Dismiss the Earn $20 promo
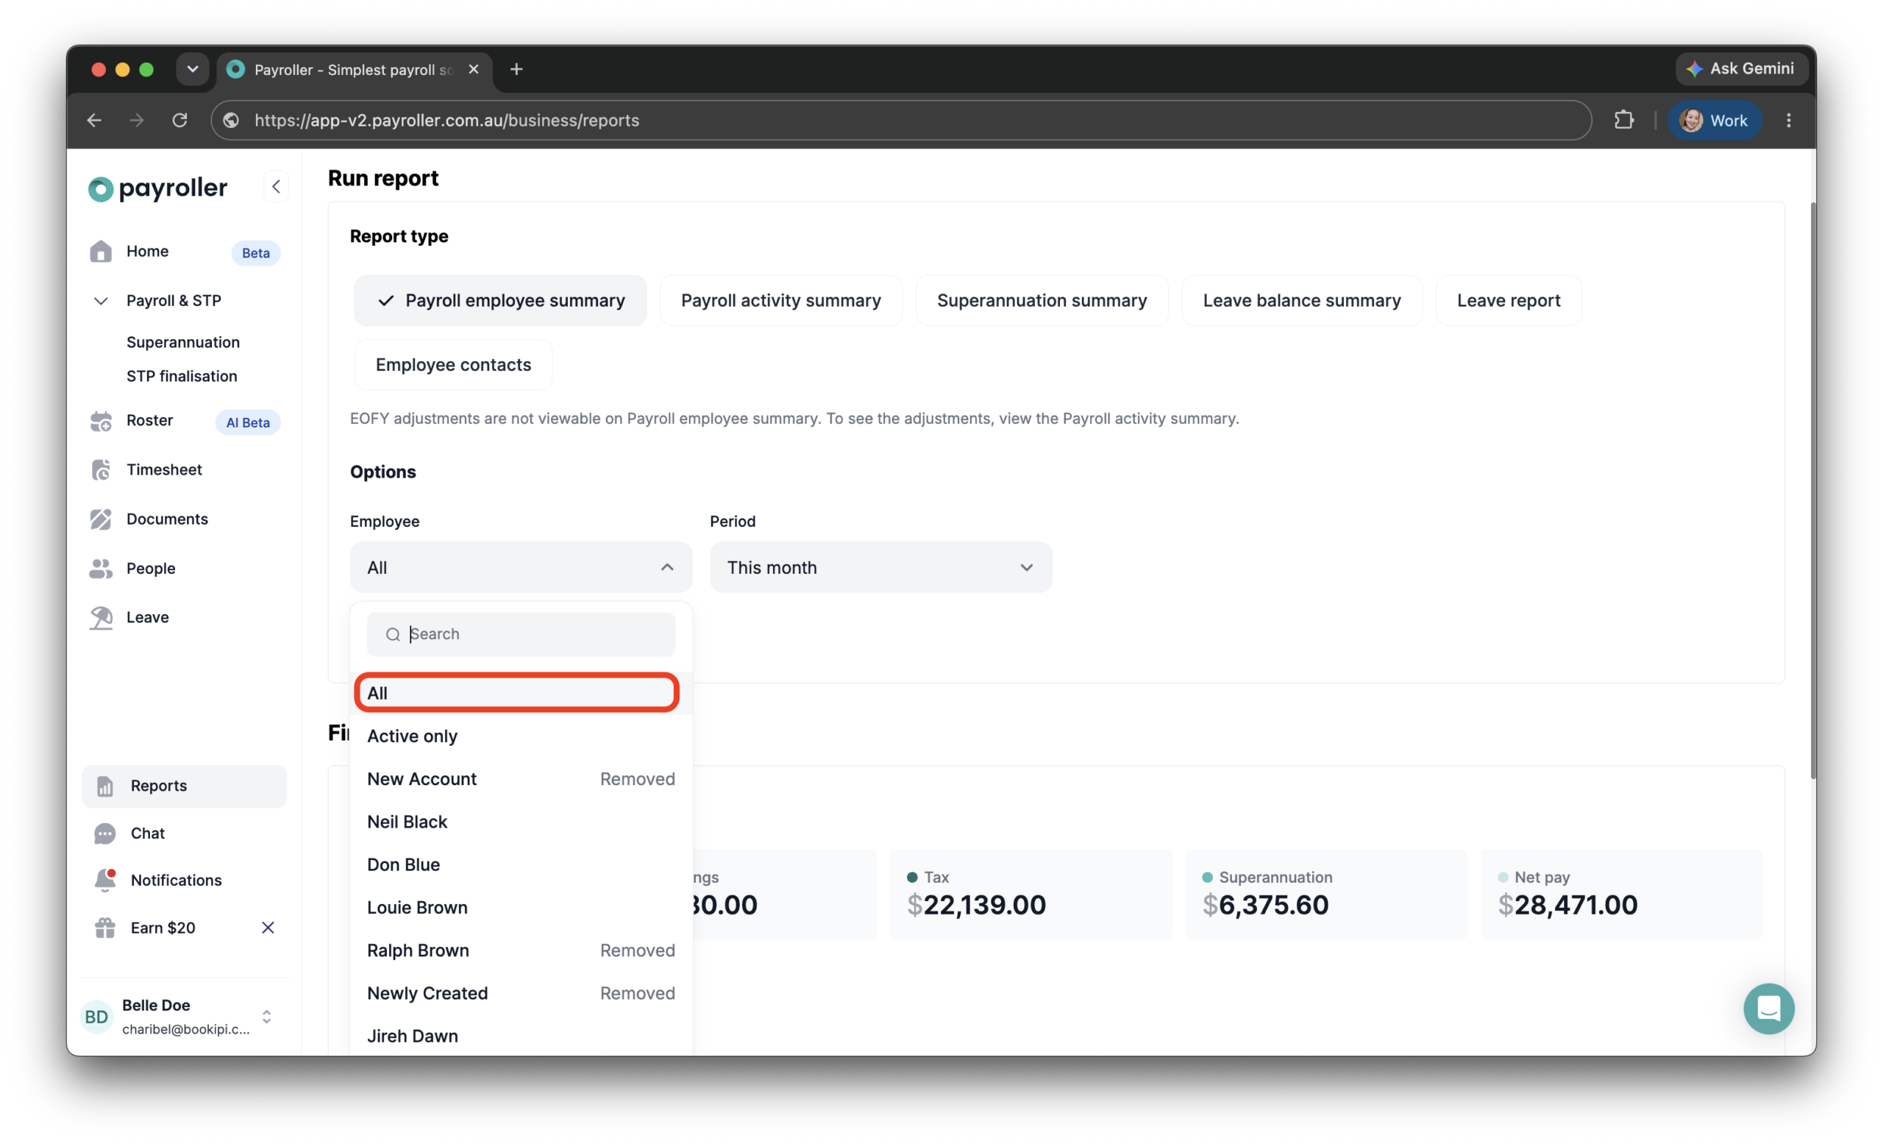1883x1144 pixels. pyautogui.click(x=268, y=928)
